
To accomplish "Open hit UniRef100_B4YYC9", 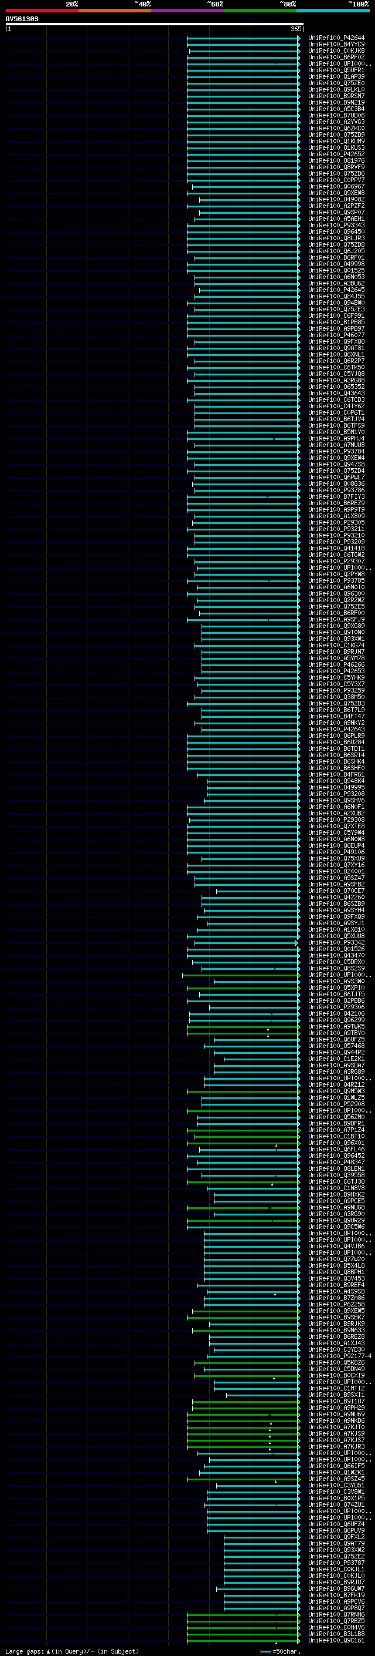I will tap(336, 45).
